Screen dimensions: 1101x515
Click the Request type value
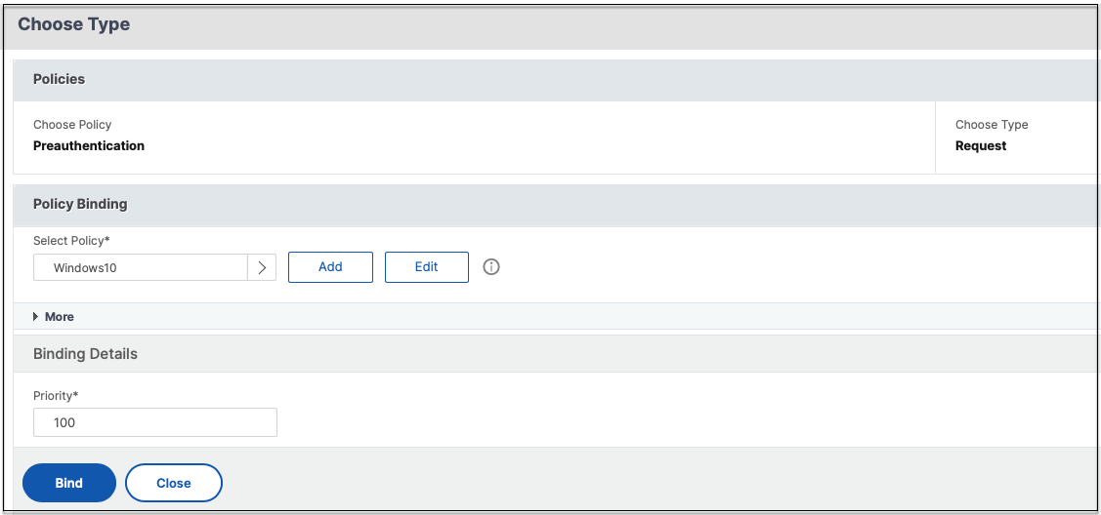point(981,146)
